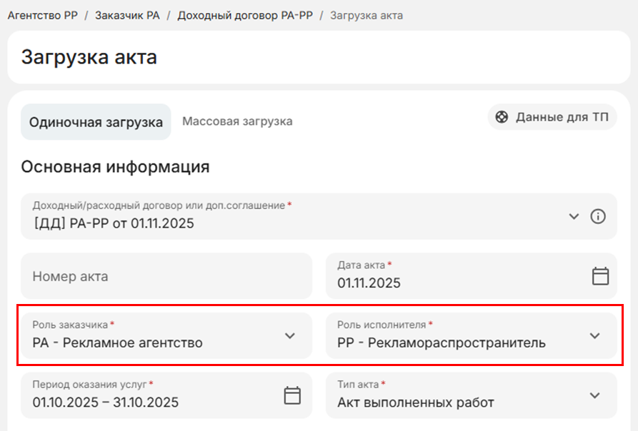Viewport: 638px width, 431px height.
Task: Select the Одиночная загрузка tab
Action: (x=96, y=122)
